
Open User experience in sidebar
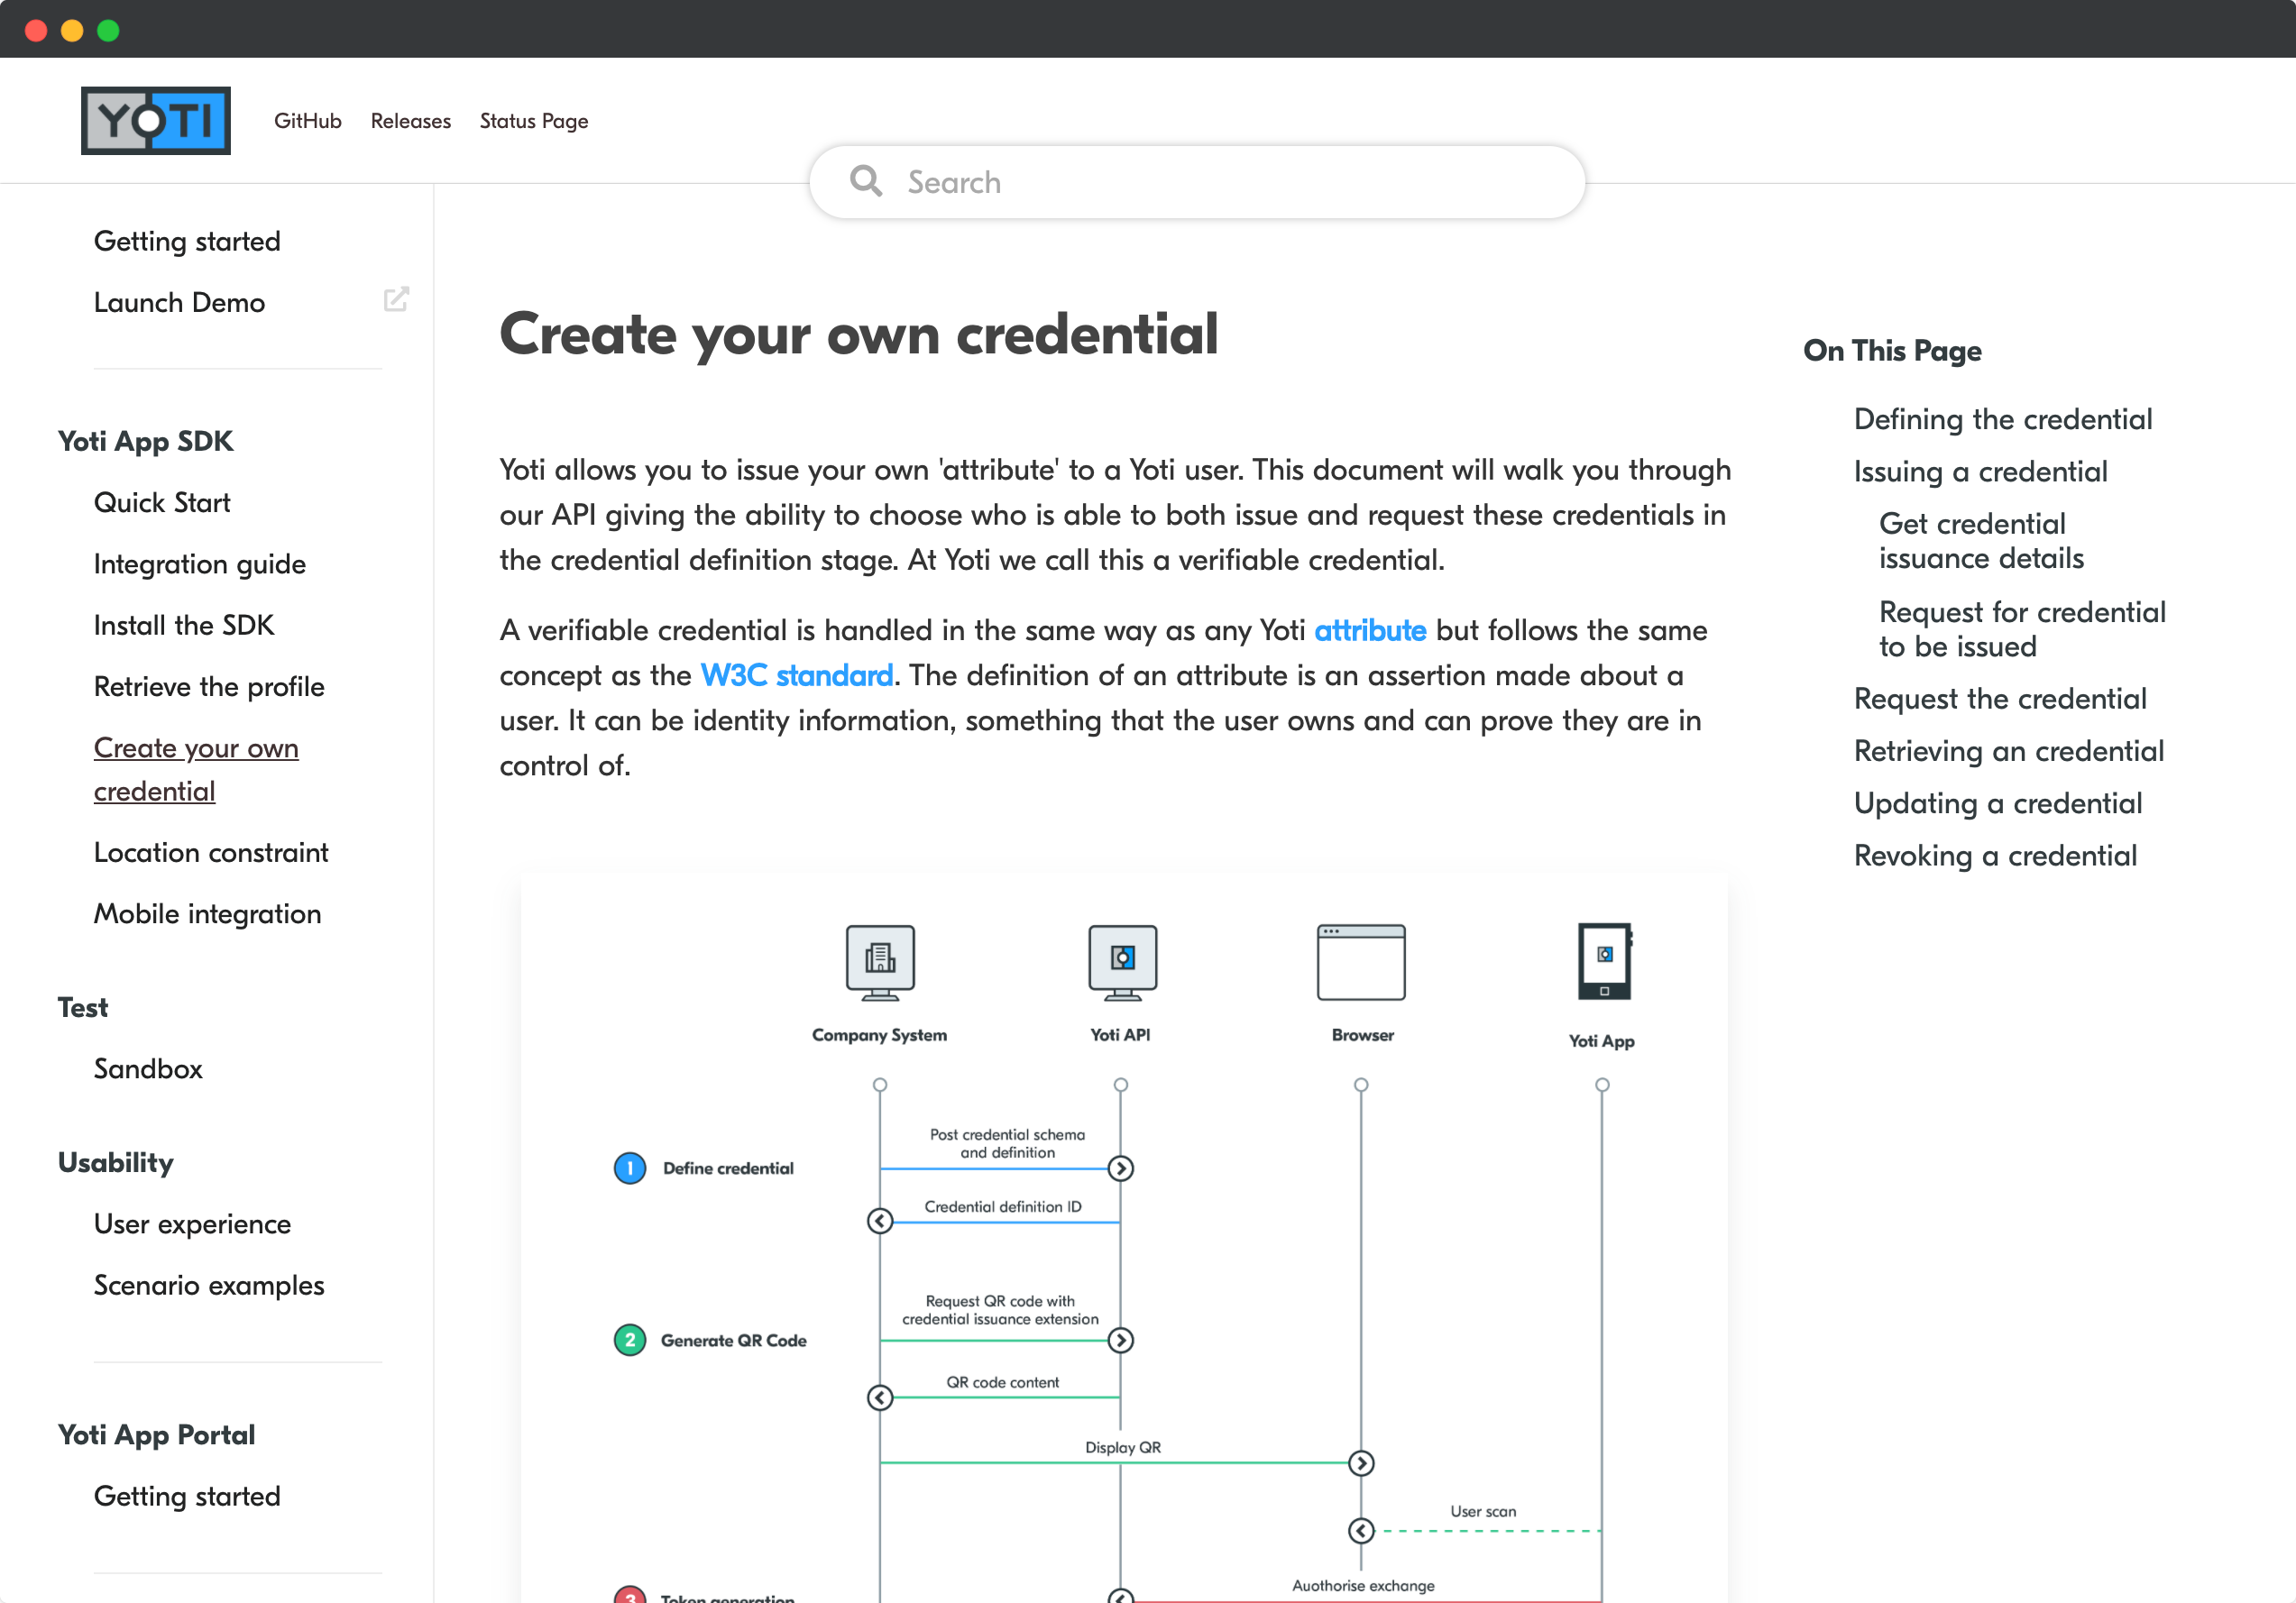pyautogui.click(x=192, y=1224)
